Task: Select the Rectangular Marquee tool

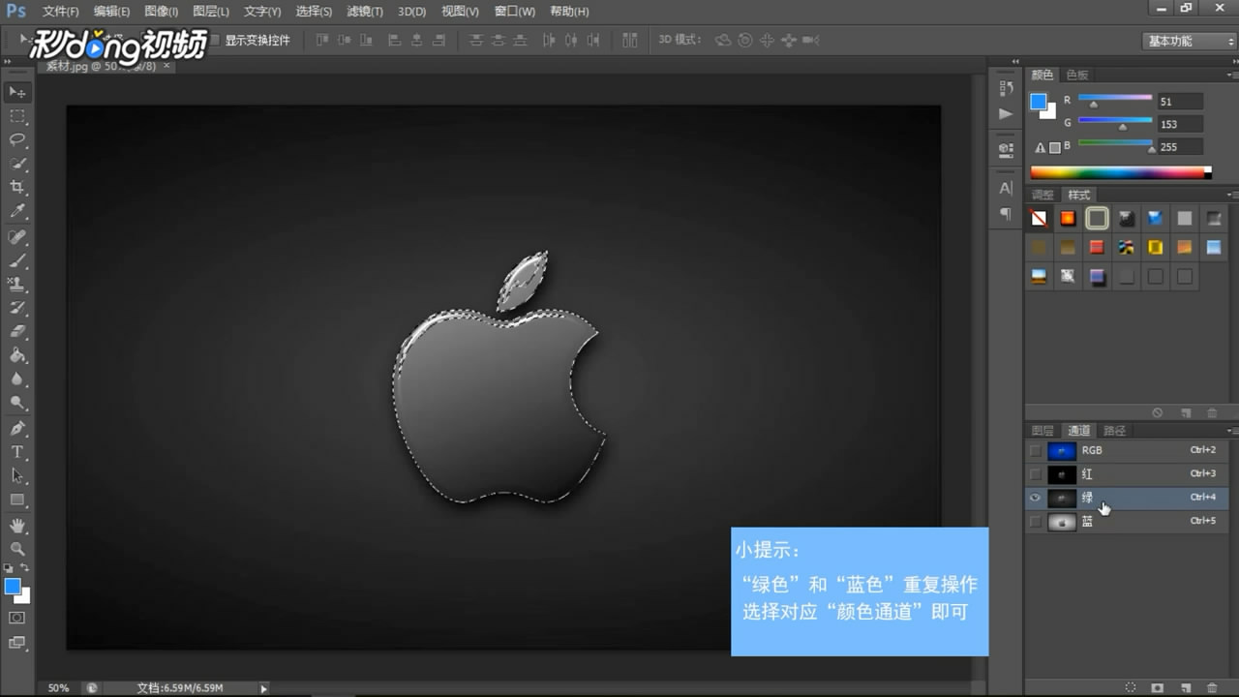Action: pyautogui.click(x=17, y=116)
